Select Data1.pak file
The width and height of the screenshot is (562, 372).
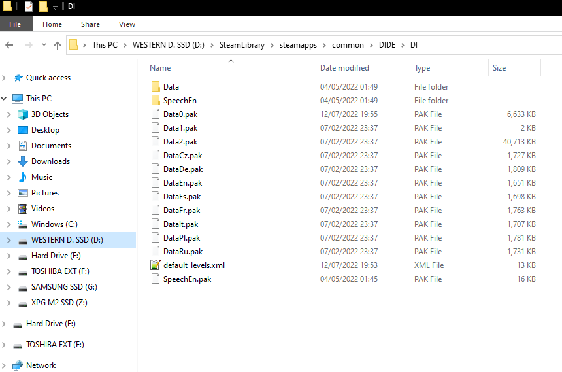tap(180, 128)
